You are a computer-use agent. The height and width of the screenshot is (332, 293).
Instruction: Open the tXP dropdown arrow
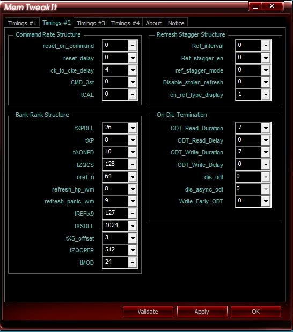133,140
